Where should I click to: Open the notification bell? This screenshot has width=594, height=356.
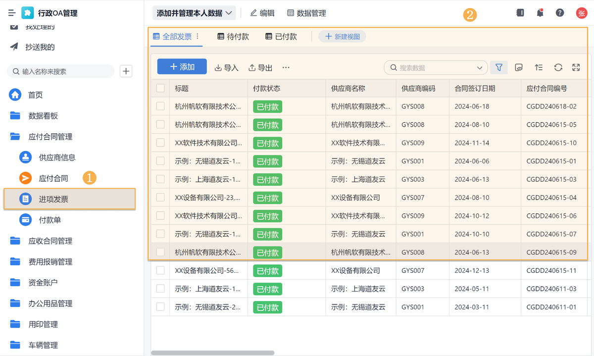(540, 13)
